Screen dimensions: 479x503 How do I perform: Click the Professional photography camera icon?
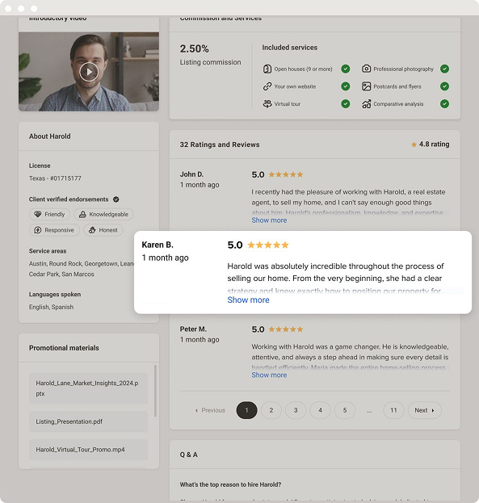coord(366,69)
